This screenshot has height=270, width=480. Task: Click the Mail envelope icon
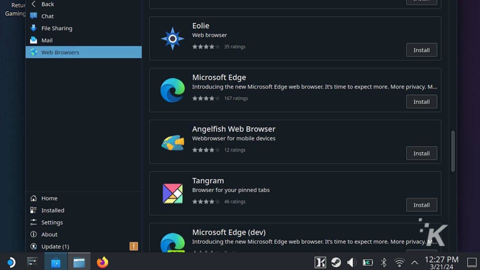pyautogui.click(x=34, y=40)
